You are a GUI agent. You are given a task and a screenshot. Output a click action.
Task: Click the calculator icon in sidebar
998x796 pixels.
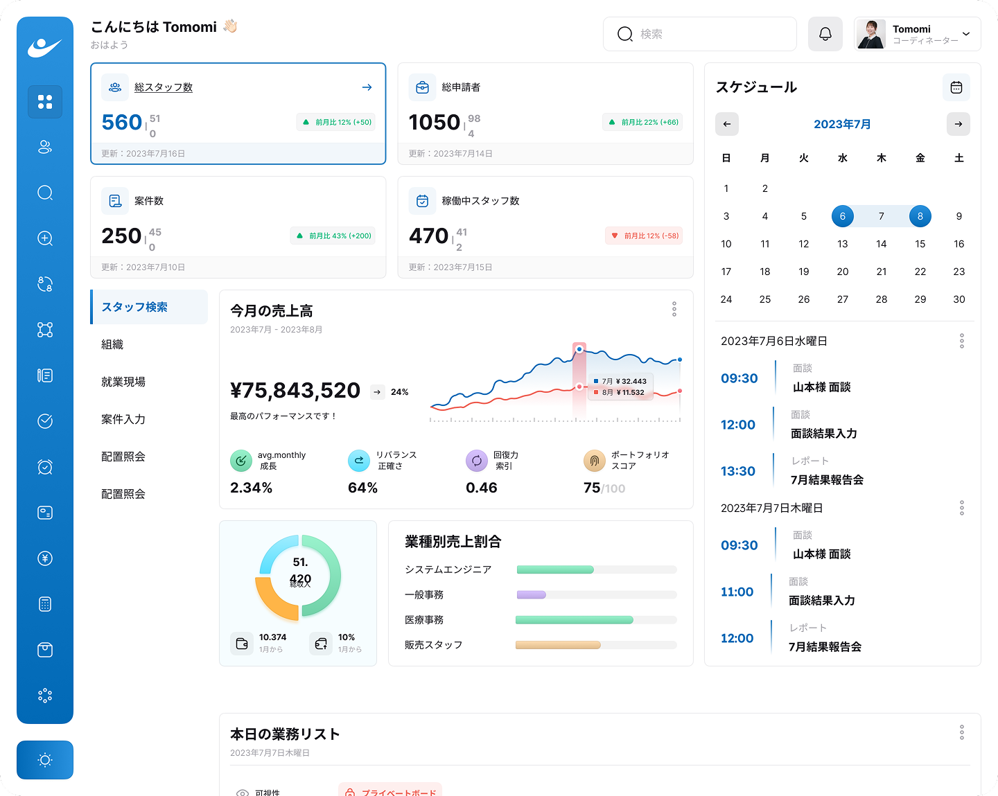tap(45, 604)
